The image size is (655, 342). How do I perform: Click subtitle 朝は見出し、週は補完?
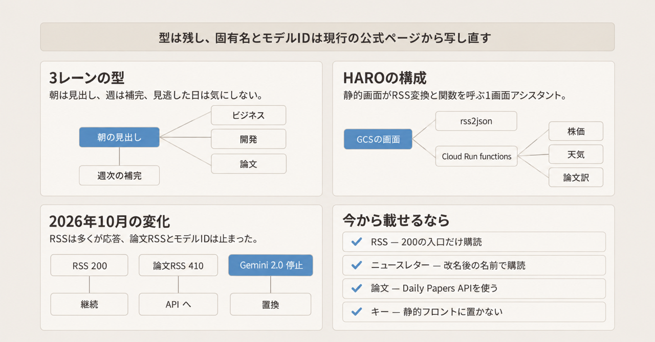coord(156,95)
